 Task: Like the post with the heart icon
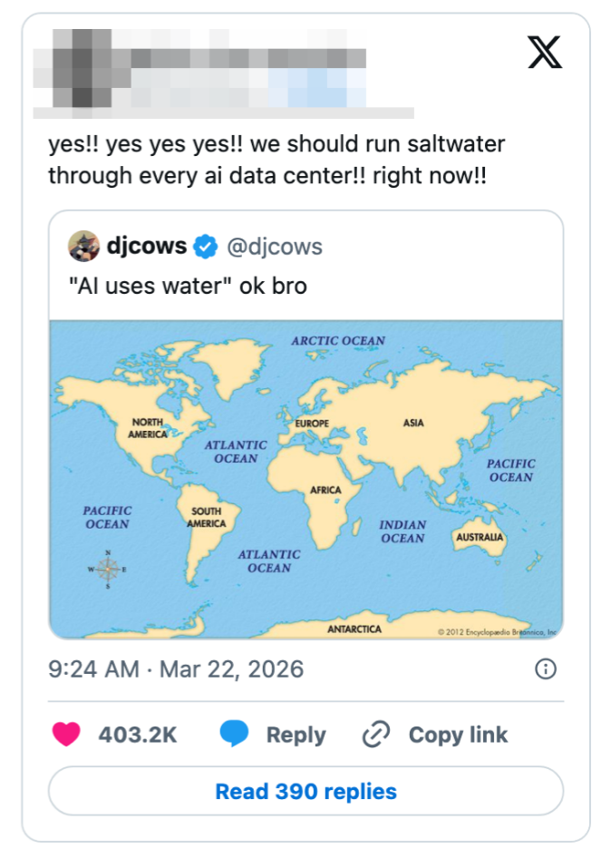66,735
